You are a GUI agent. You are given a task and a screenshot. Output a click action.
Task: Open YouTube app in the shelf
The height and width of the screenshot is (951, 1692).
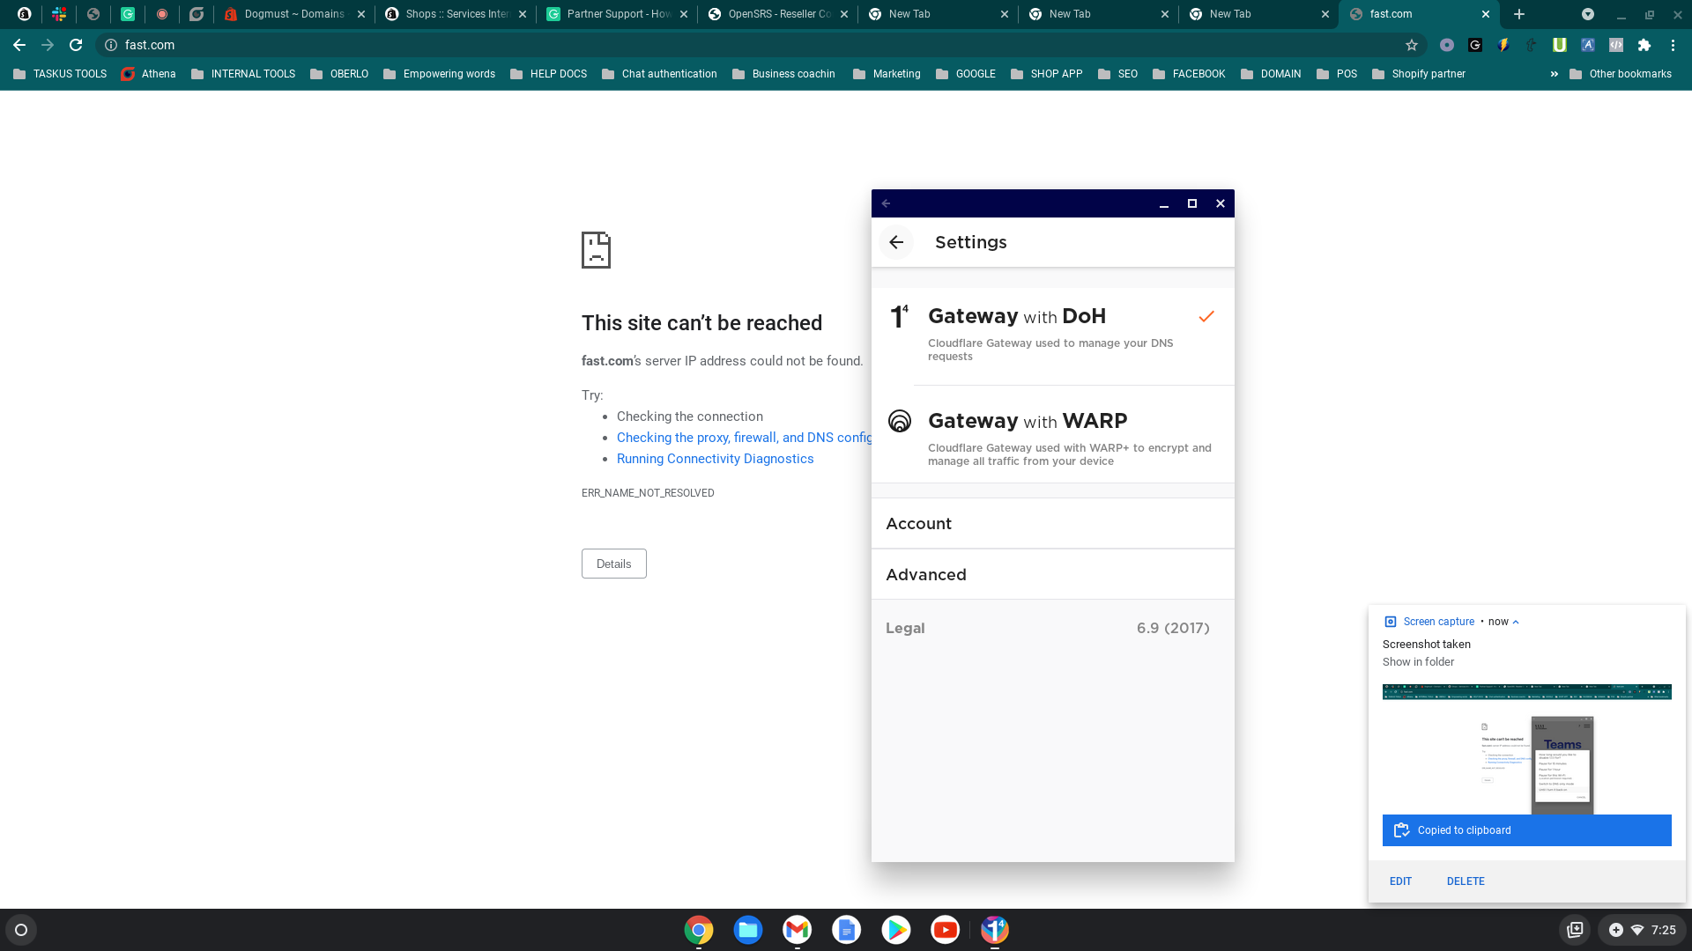pos(945,930)
